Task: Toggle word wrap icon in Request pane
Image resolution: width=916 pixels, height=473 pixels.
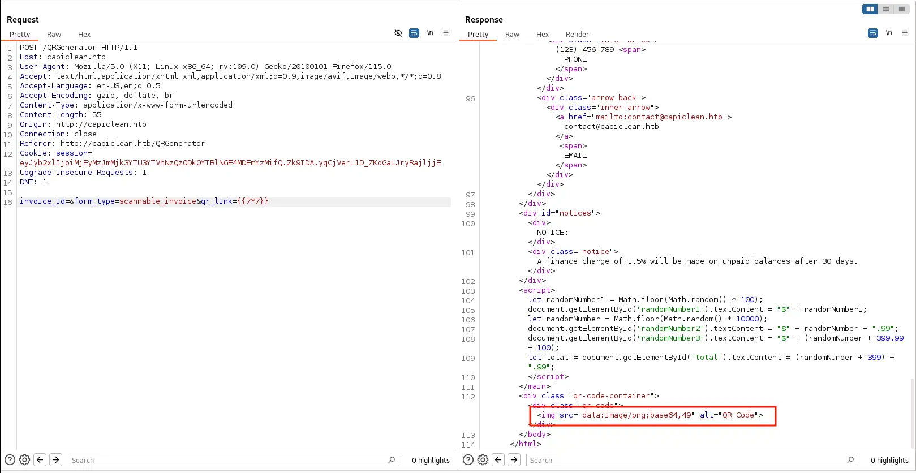Action: tap(414, 33)
